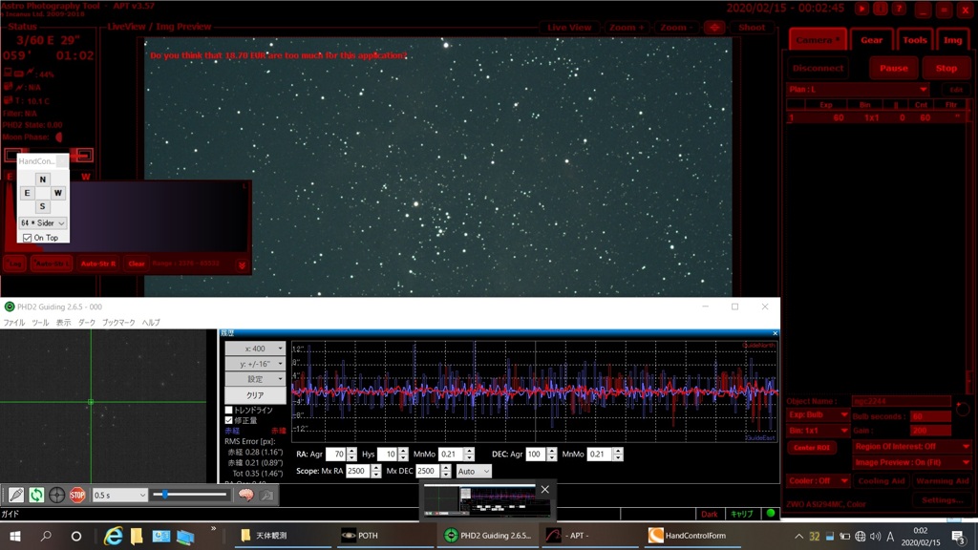Click the PHD2 red STOP icon
Viewport: 978px width, 550px height.
[x=77, y=495]
